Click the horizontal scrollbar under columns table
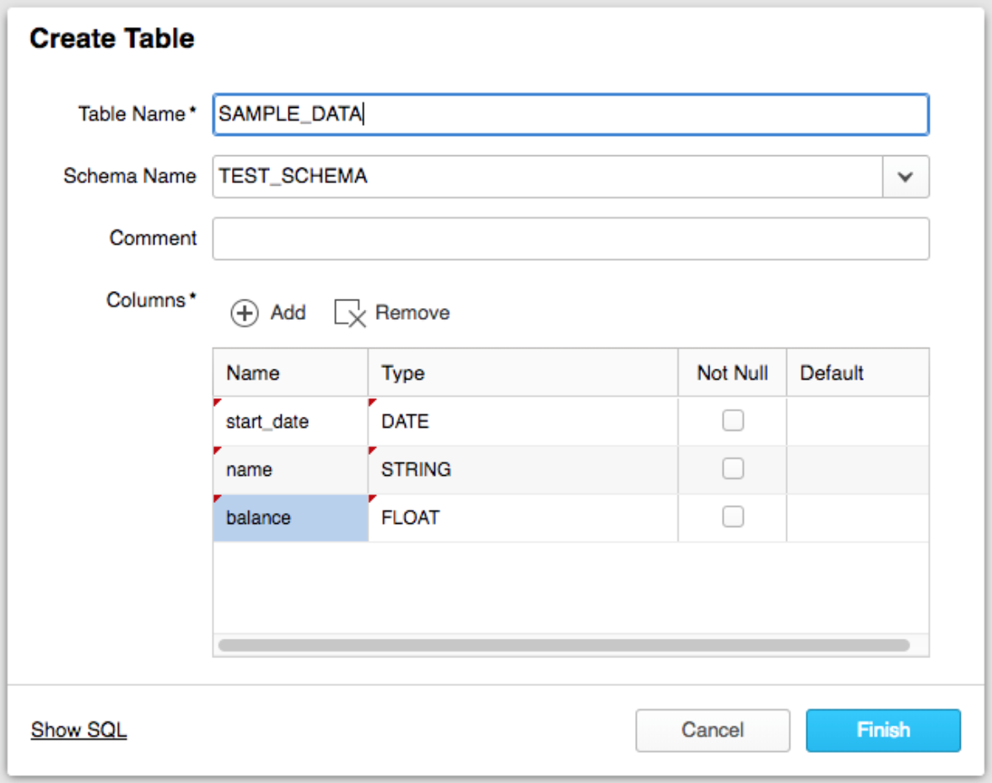 [563, 645]
